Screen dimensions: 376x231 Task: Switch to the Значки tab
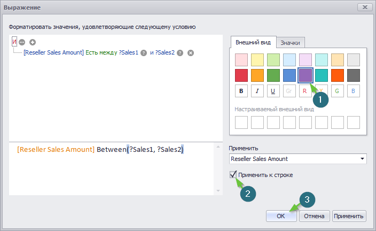pyautogui.click(x=290, y=43)
